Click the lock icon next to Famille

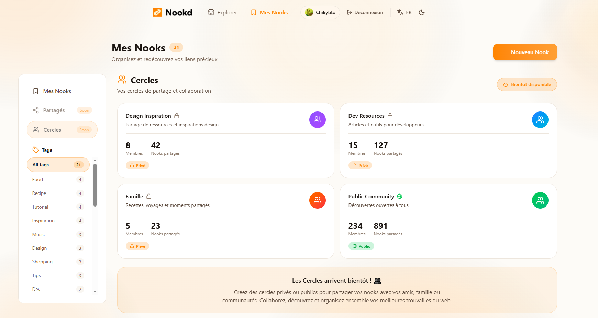149,196
